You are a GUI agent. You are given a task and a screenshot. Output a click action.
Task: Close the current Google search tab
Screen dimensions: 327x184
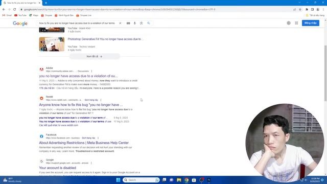(x=40, y=3)
